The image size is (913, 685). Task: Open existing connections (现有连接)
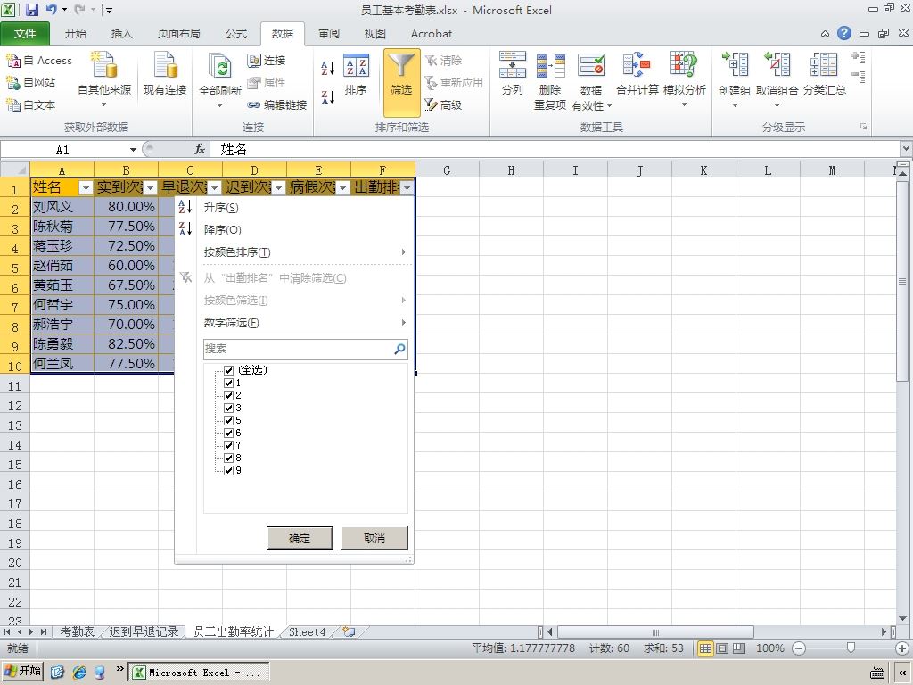[165, 73]
